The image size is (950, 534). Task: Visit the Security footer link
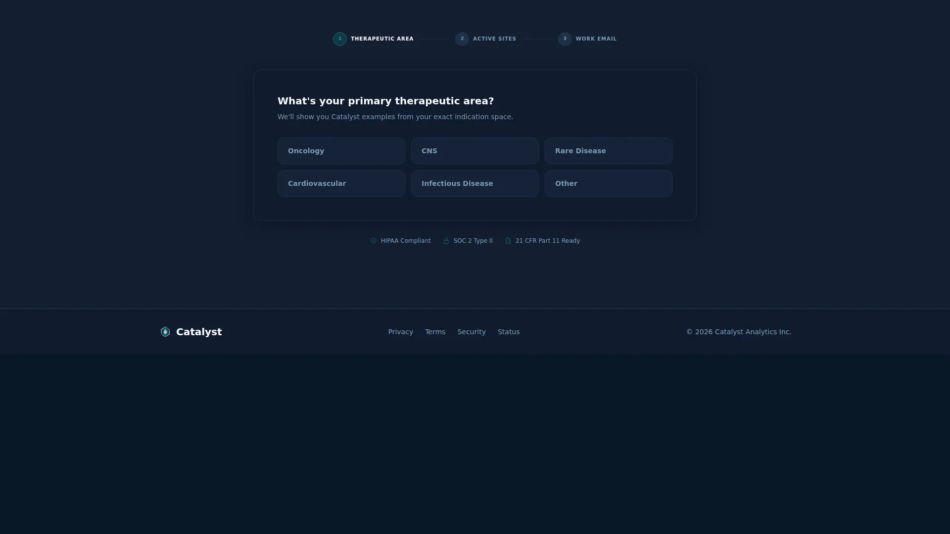click(472, 332)
